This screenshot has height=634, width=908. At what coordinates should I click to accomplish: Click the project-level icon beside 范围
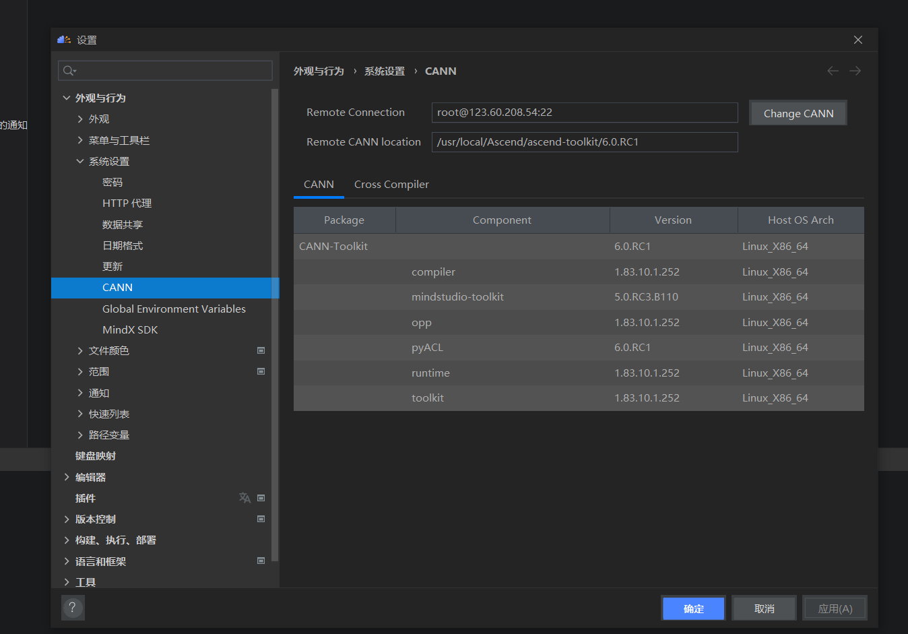pyautogui.click(x=261, y=371)
